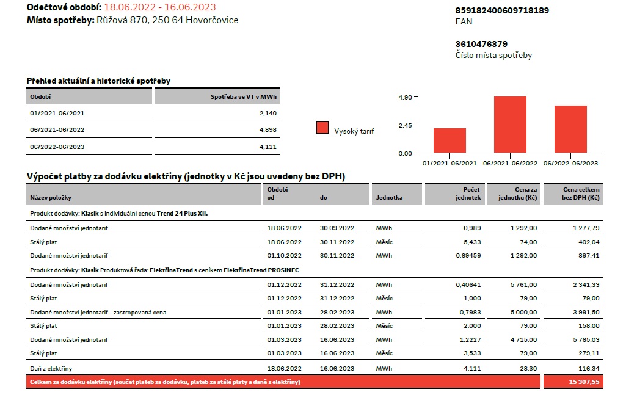Click the Název položky column header

pyautogui.click(x=51, y=198)
